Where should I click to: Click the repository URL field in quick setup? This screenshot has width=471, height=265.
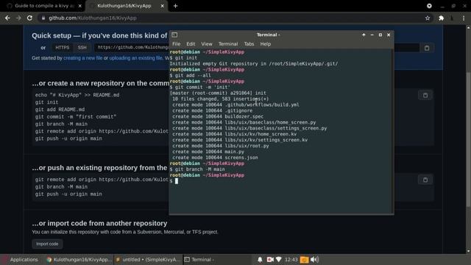pyautogui.click(x=132, y=47)
